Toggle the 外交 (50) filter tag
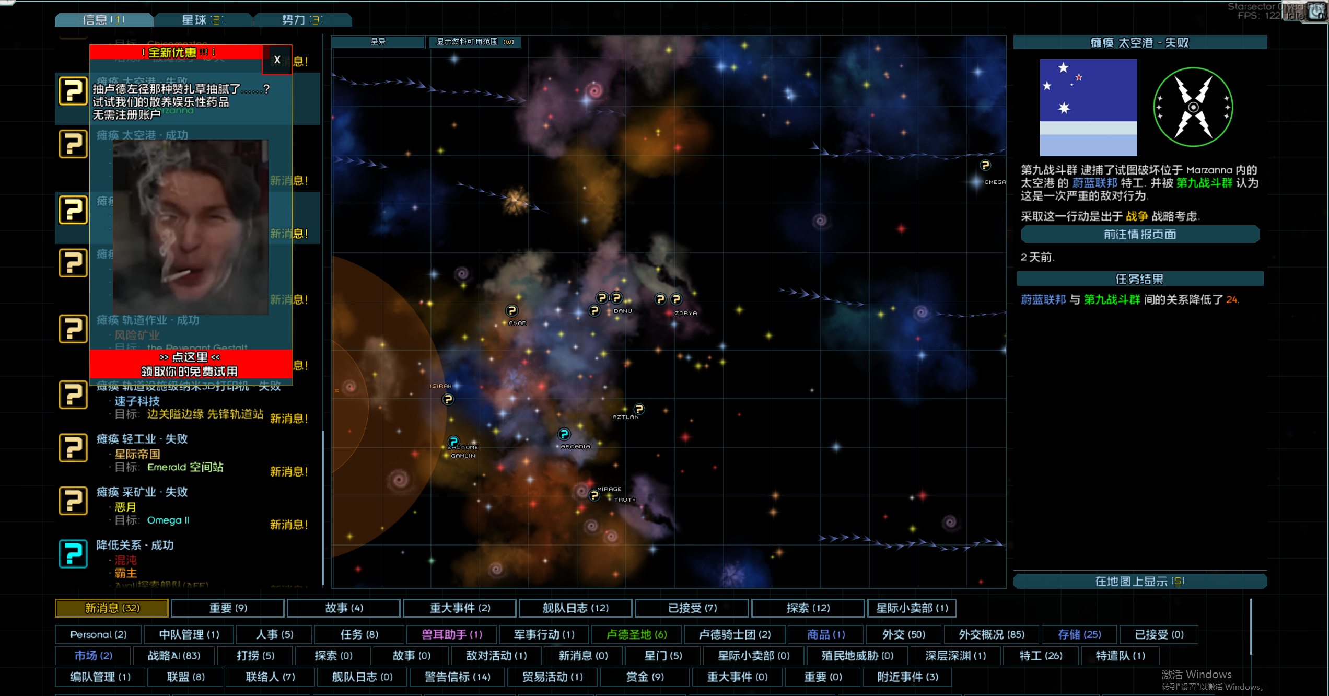This screenshot has width=1329, height=696. [x=903, y=634]
